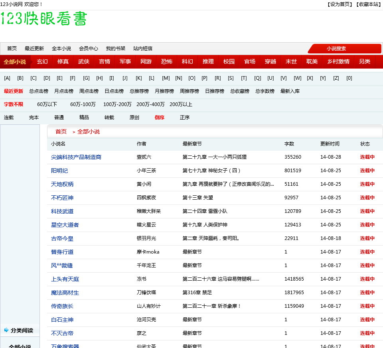Image resolution: width=383 pixels, height=348 pixels.
Task: Click the 小说搜索 search button
Action: pyautogui.click(x=336, y=49)
